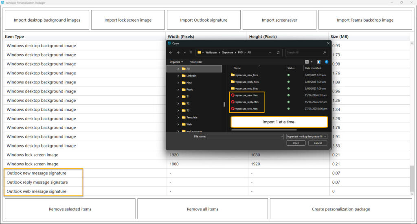The image size is (417, 224).
Task: Click Remove selected items
Action: [x=70, y=209]
